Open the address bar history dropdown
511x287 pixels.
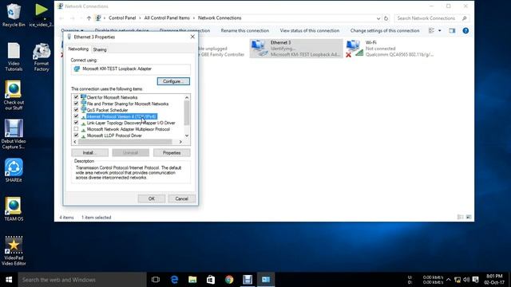point(378,18)
